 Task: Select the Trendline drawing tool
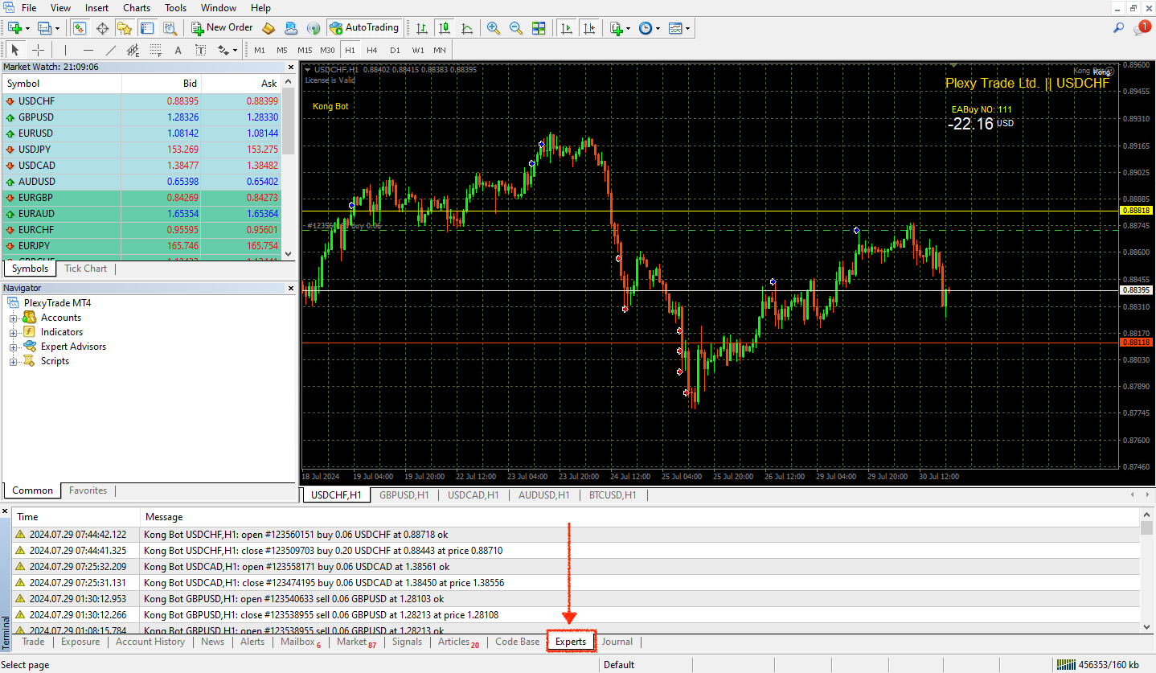click(111, 50)
